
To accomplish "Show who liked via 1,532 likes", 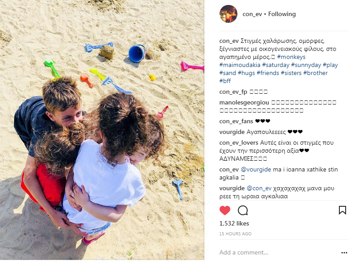I will coord(234,223).
